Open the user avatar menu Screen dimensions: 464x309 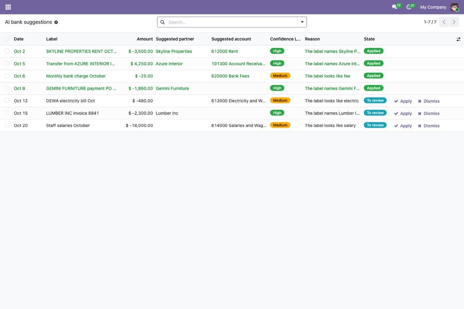[454, 7]
